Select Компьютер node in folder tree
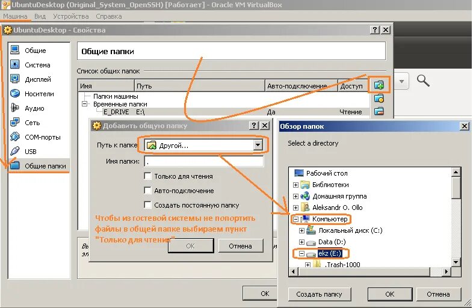473x308 pixels. click(x=330, y=219)
